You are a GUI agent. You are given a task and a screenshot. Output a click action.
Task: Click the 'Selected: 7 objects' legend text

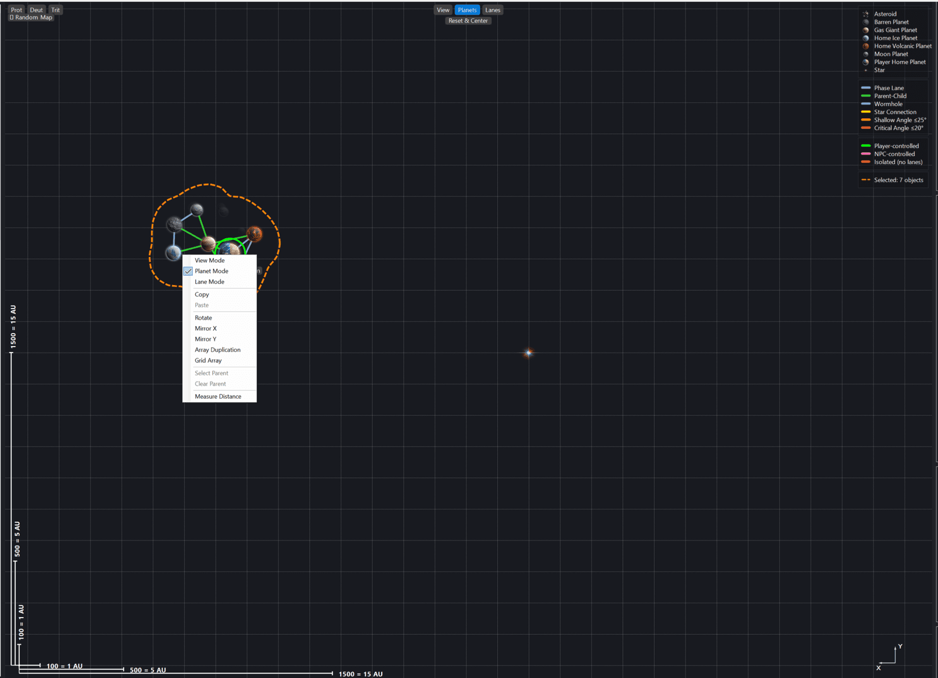click(x=898, y=180)
